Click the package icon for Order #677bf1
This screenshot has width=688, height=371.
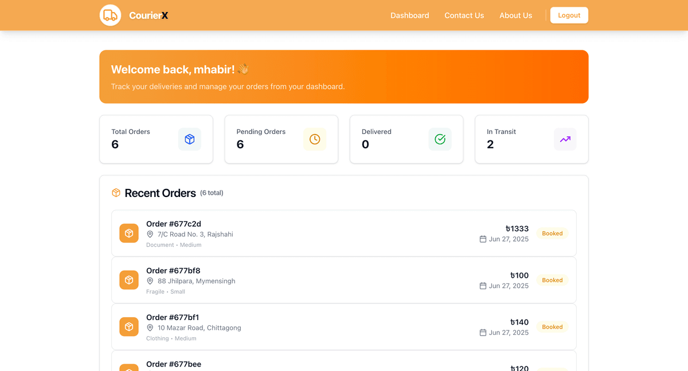[129, 327]
